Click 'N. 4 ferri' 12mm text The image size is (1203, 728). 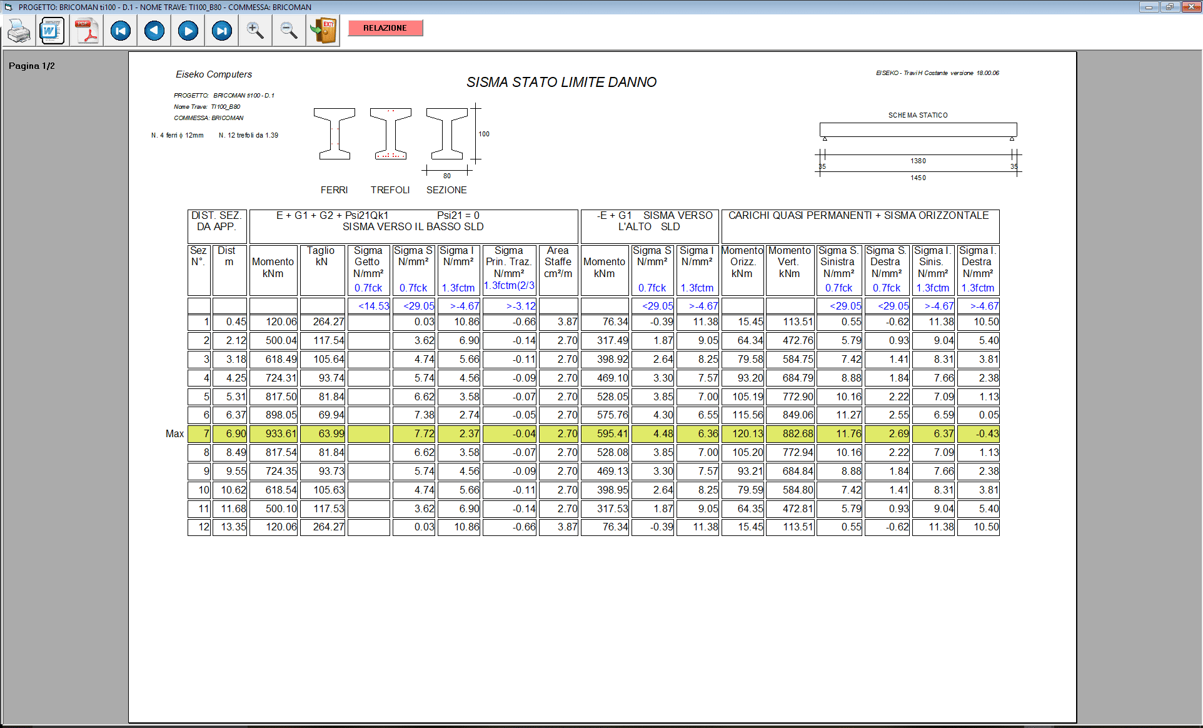[x=177, y=135]
